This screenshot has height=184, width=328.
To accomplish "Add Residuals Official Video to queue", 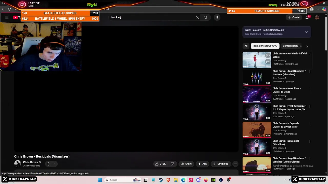I will pos(268,62).
